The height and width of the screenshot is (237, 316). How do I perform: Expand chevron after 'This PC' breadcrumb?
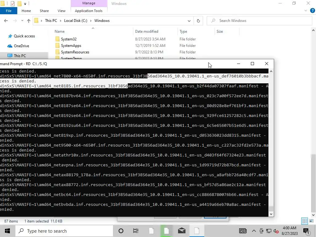point(60,21)
